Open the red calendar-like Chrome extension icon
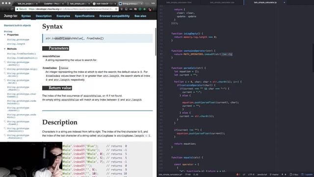Screen dimensions: 314x177 (x=135, y=9)
